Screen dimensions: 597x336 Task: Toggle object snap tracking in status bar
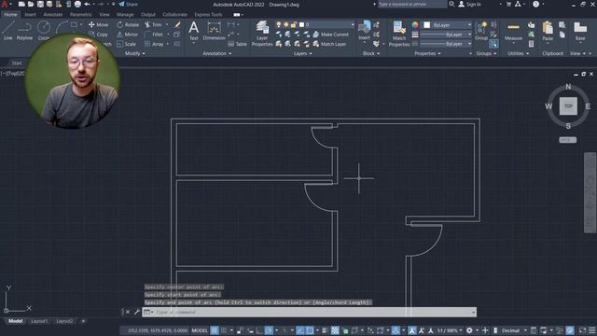[300, 330]
